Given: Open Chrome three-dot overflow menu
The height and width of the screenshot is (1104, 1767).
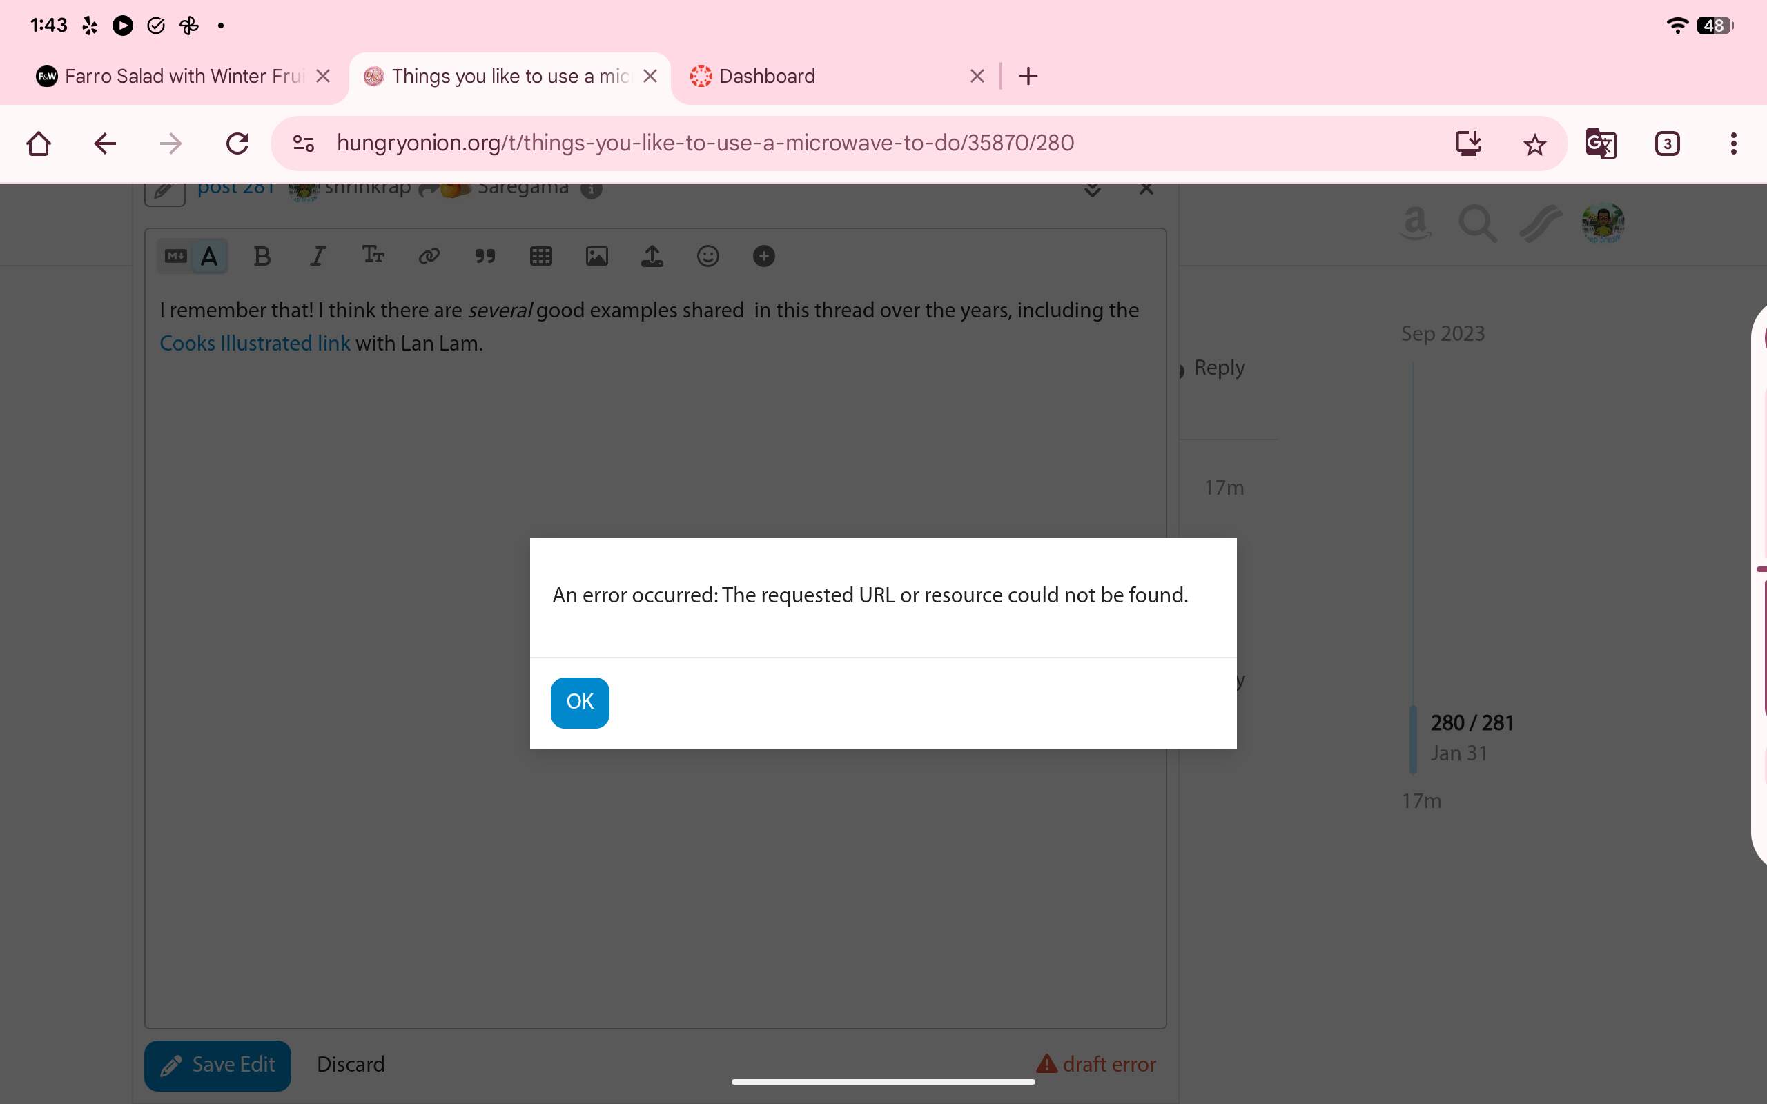Looking at the screenshot, I should point(1732,144).
